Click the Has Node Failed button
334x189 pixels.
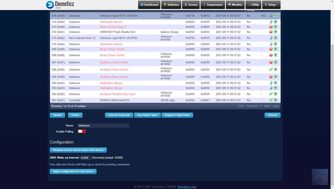point(147,115)
